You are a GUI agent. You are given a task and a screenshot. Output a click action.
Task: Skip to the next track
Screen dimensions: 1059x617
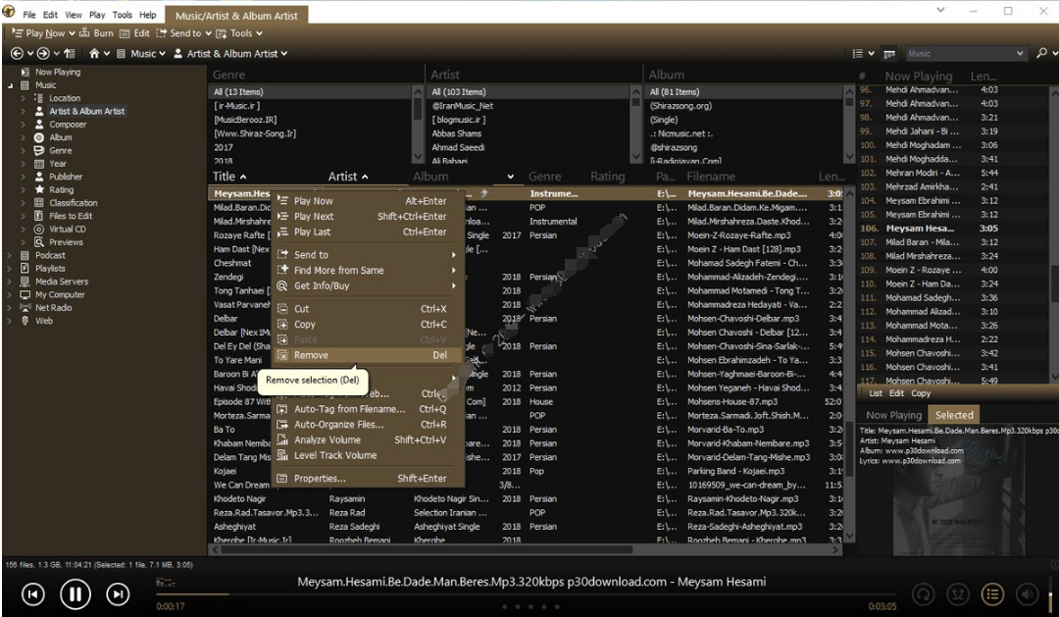(x=118, y=593)
